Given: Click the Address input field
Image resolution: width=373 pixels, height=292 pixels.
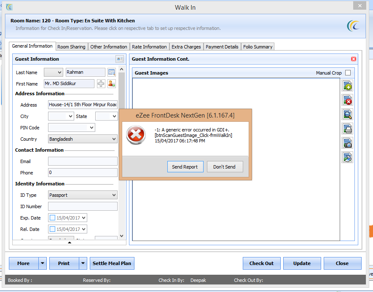Looking at the screenshot, I should (83, 104).
